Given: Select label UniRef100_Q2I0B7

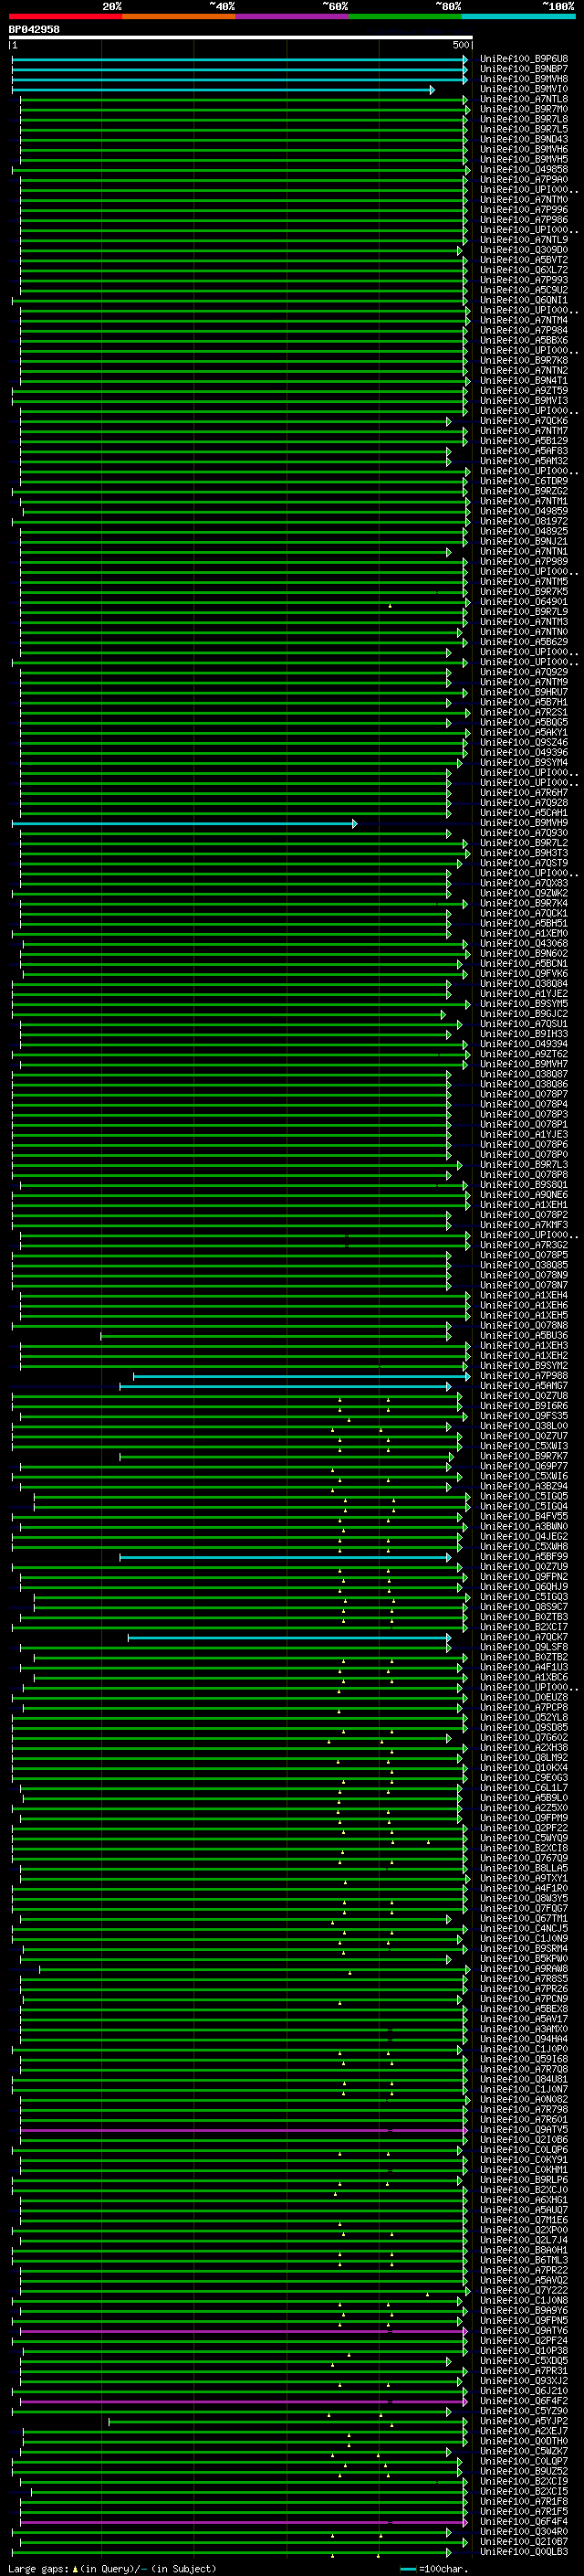Looking at the screenshot, I should coord(524,2542).
